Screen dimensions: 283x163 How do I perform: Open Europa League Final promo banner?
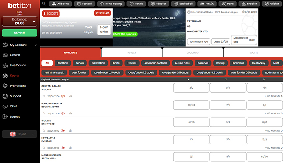click(149, 27)
